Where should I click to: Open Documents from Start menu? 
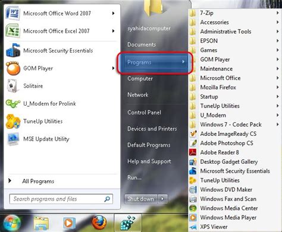142,45
